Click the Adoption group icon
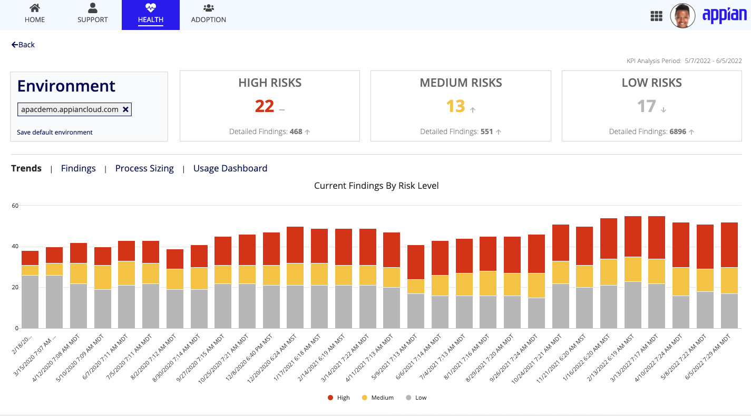Viewport: 751px width, 416px height. [209, 8]
